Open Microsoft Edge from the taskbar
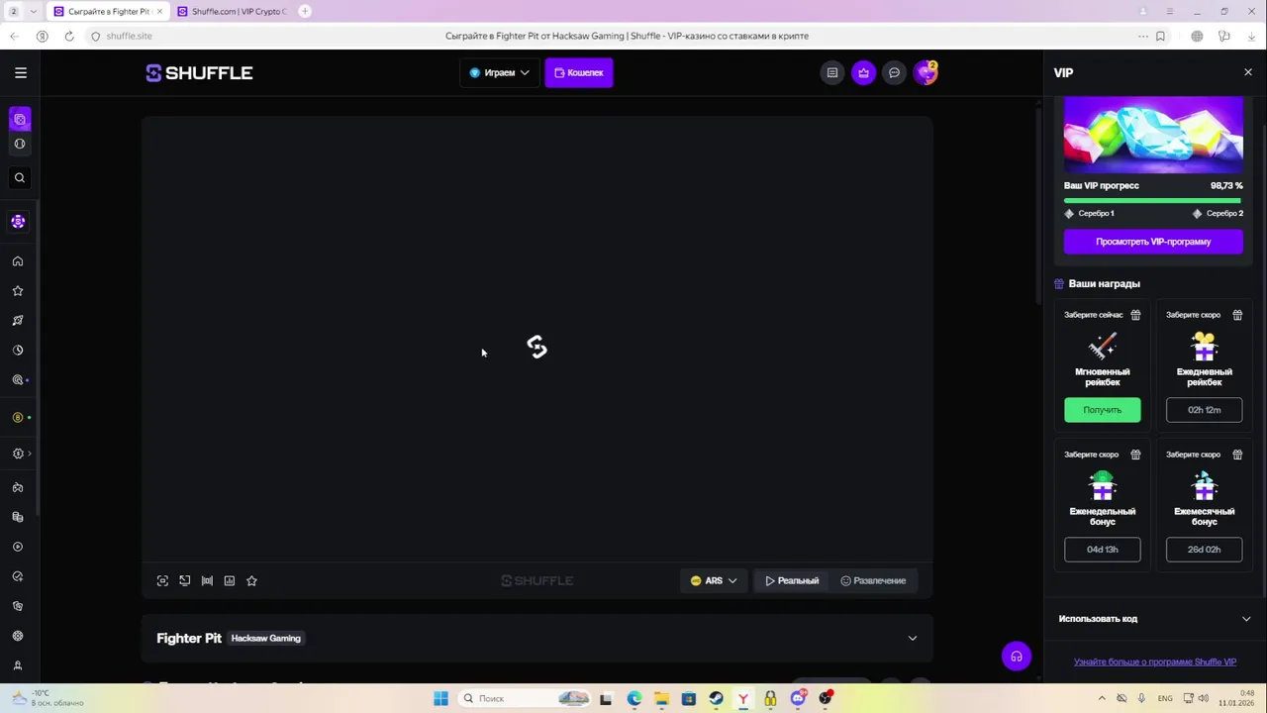The image size is (1267, 713). tap(633, 699)
